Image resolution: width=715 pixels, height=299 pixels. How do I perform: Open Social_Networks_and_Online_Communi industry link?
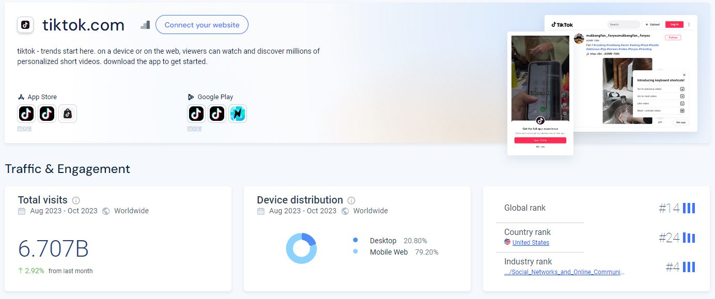pos(564,272)
